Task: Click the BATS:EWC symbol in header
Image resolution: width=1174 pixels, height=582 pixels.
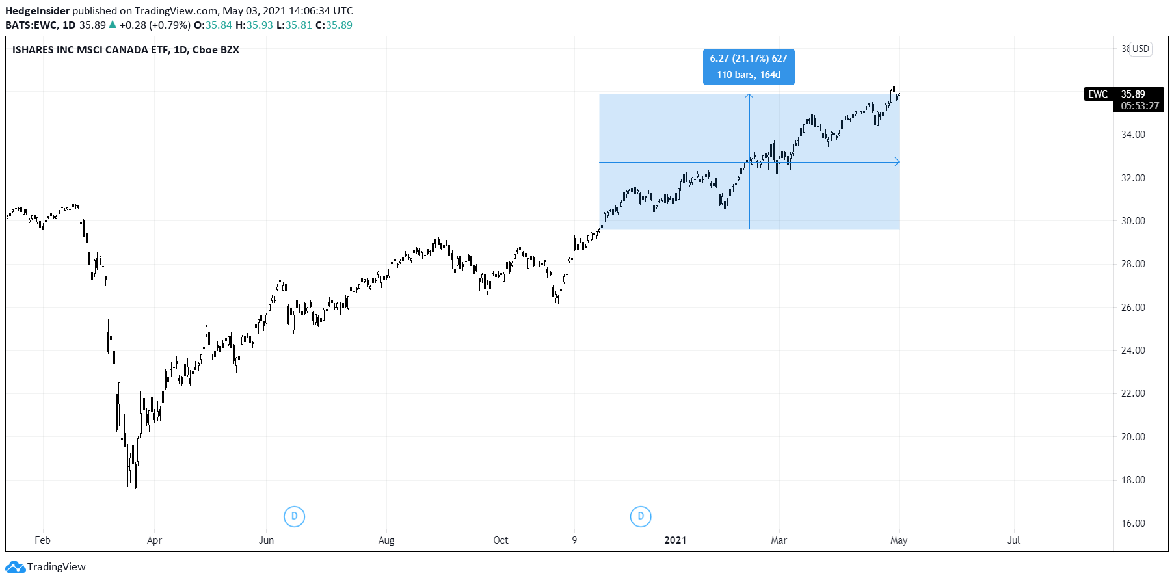Action: click(31, 25)
